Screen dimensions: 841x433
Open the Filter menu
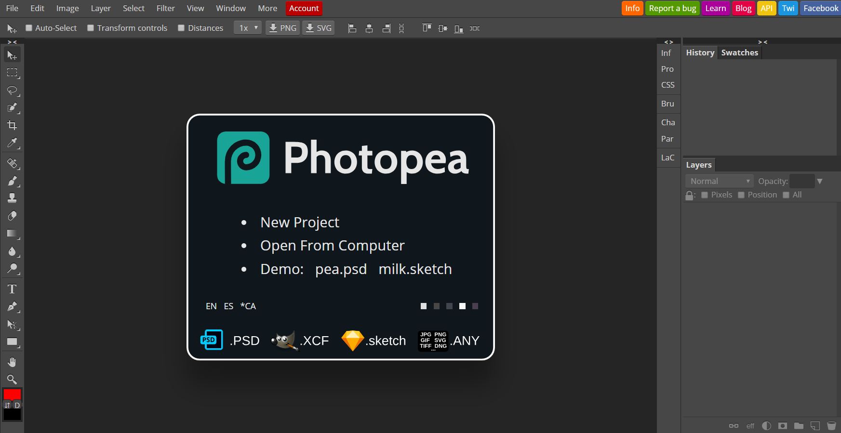[165, 8]
